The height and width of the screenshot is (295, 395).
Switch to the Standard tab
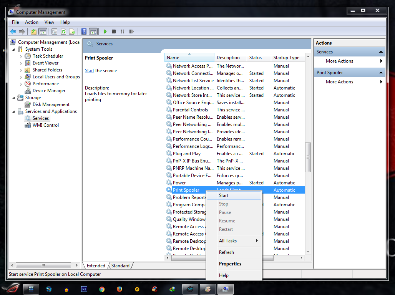[121, 265]
